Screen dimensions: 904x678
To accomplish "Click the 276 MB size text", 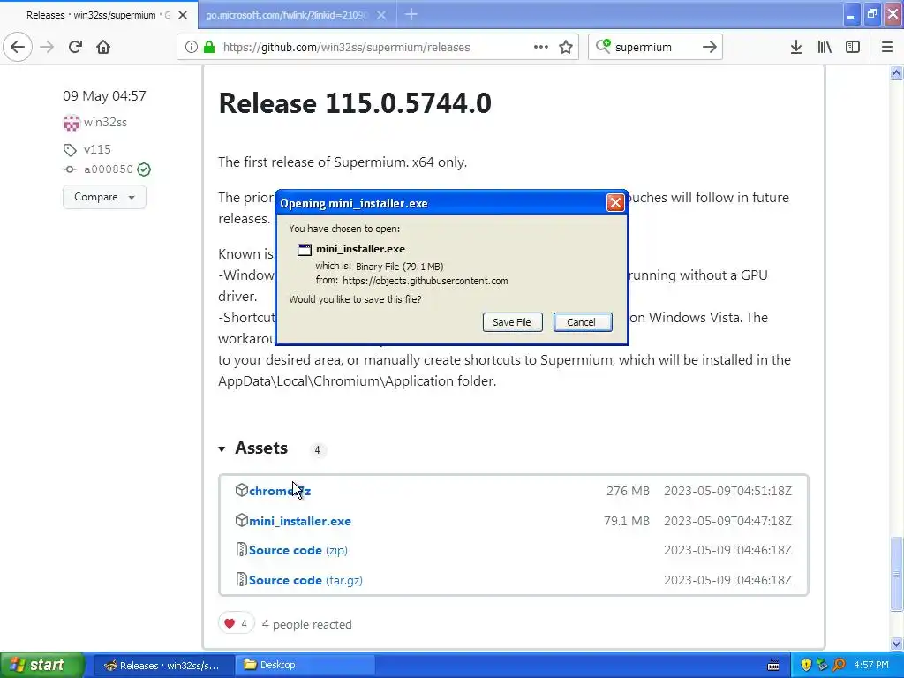I will click(628, 491).
